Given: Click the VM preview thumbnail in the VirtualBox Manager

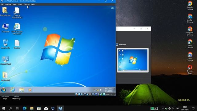Looking at the screenshot, I should [x=133, y=60].
